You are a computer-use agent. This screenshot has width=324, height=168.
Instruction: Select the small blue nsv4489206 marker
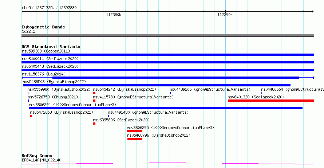coord(170,93)
